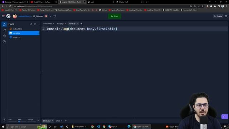Screen dimensions: 229x129
Task: Click codewithharry username link in breadcrumb
Action: 25,16
